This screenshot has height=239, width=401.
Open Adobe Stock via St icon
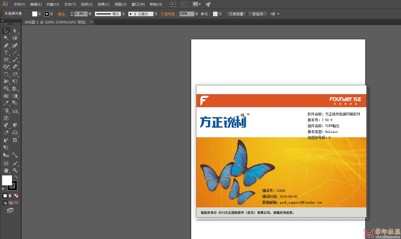[184, 4]
